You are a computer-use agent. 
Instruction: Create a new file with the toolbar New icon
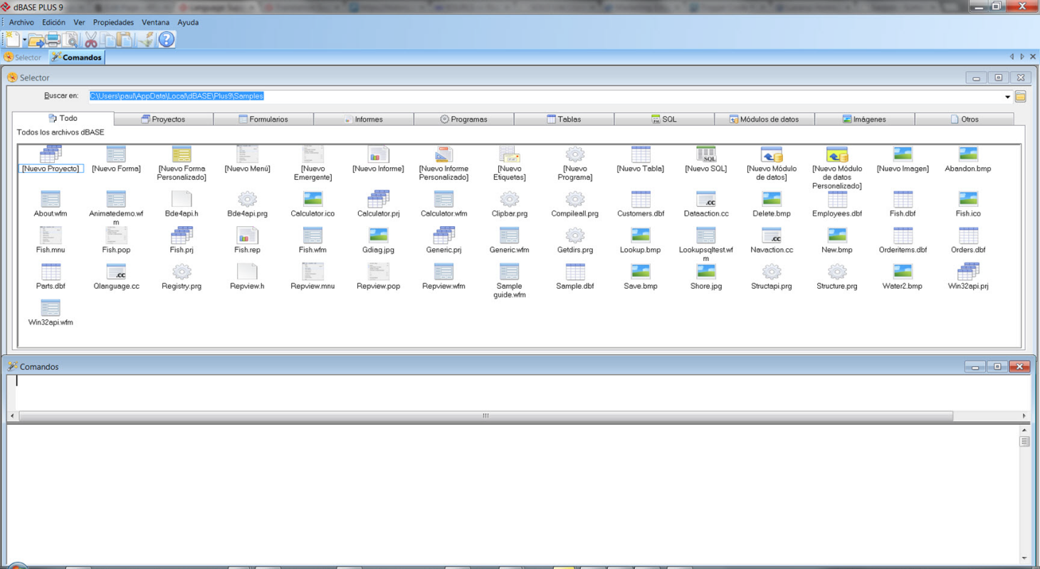click(13, 40)
